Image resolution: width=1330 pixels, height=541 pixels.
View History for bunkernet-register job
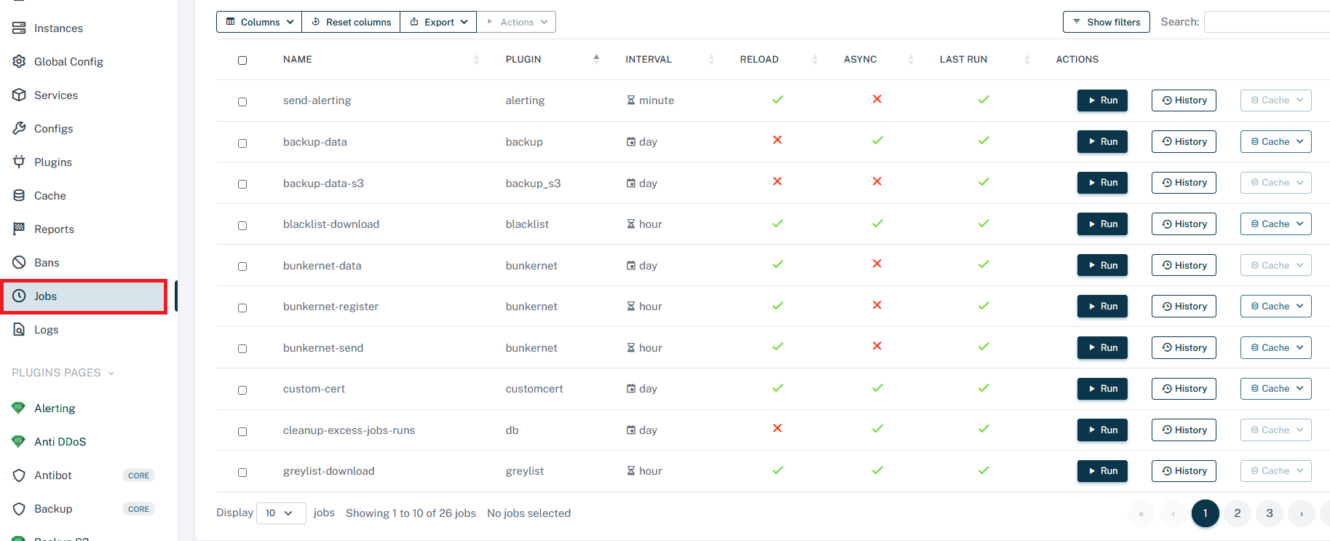coord(1184,307)
